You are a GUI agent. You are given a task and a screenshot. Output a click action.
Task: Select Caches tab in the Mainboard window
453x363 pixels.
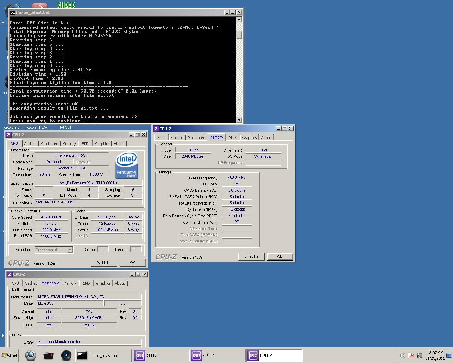[31, 283]
